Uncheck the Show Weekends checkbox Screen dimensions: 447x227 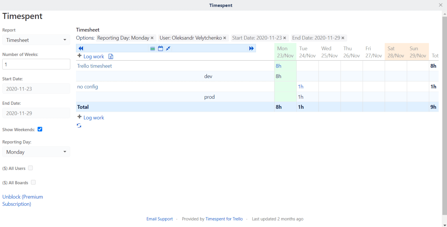pos(40,129)
